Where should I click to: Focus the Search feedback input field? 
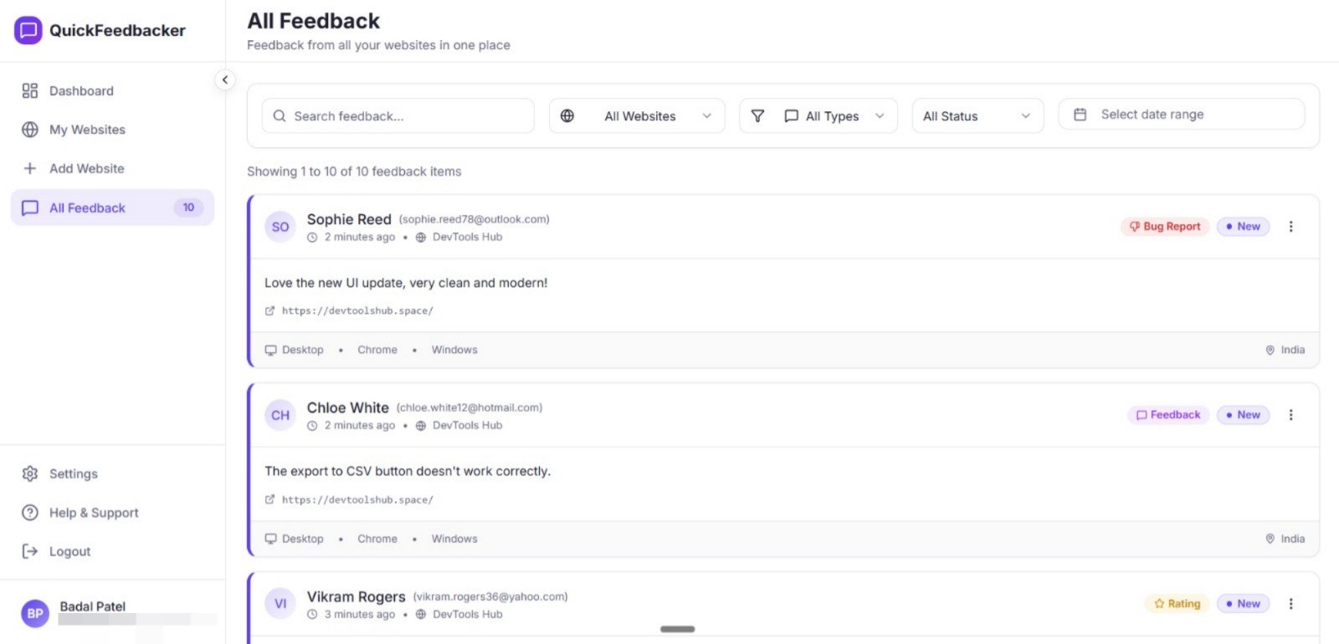[x=398, y=115]
